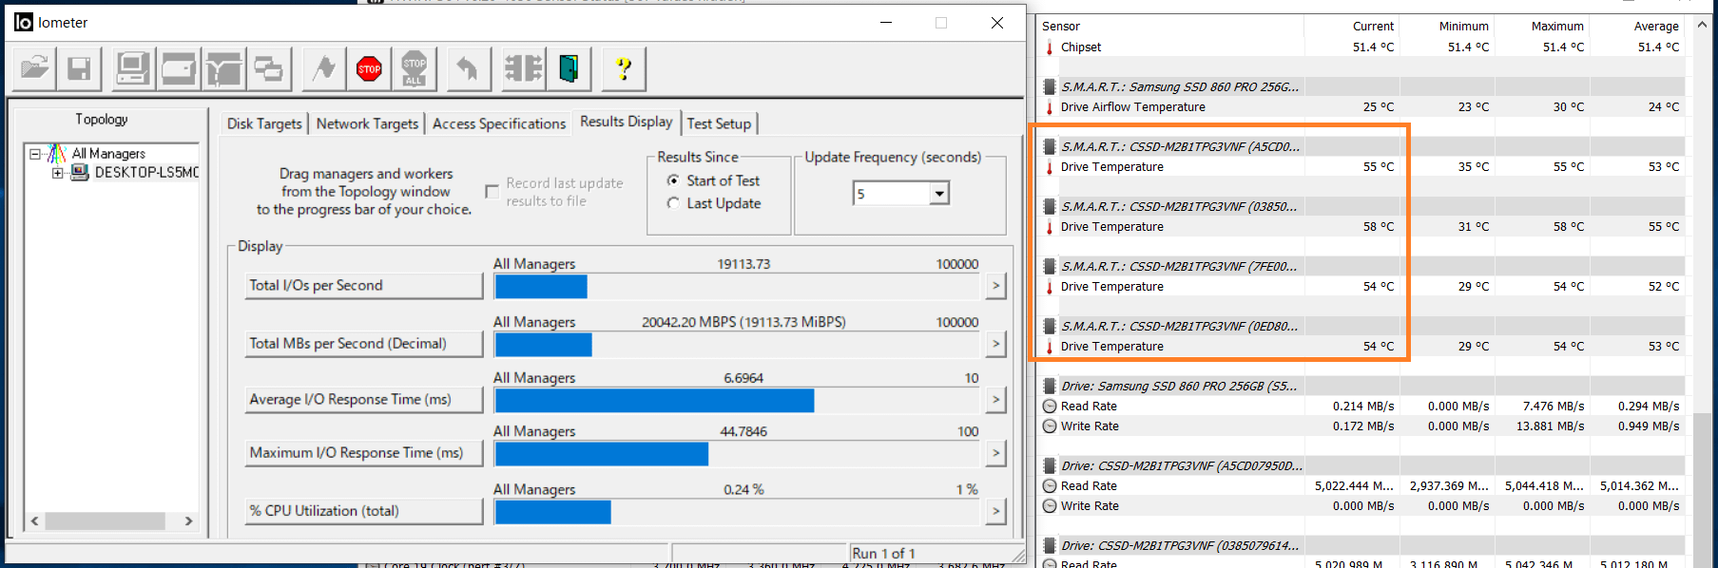Click Read Rate gauge icon showing 0.214 MB/s
Viewport: 1718px width, 568px height.
pos(1050,407)
